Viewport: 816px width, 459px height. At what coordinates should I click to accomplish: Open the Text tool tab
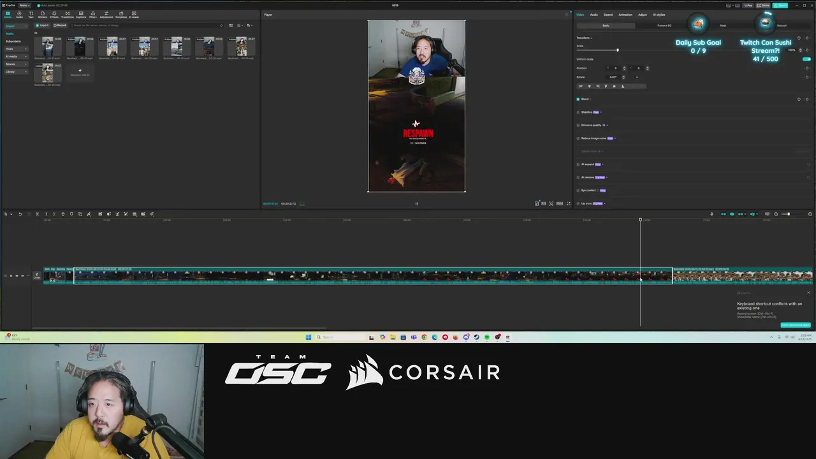(x=31, y=15)
